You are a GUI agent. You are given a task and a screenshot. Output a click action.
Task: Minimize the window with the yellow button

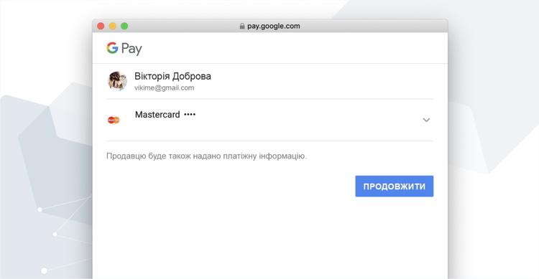(112, 26)
